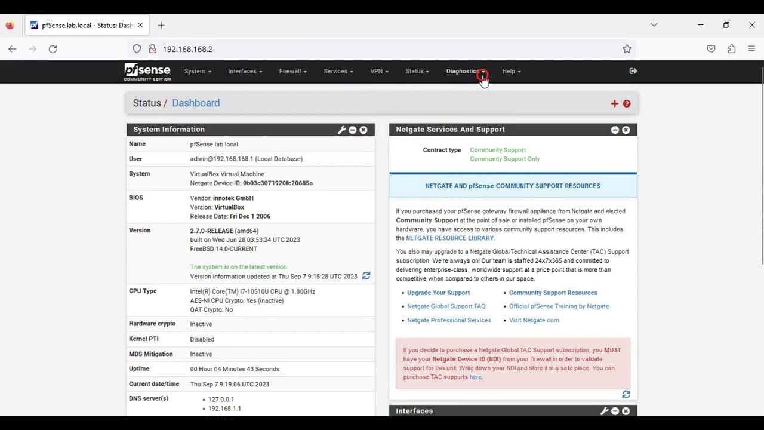
Task: Click the address bar URL 192.168.168.2
Action: click(x=187, y=49)
